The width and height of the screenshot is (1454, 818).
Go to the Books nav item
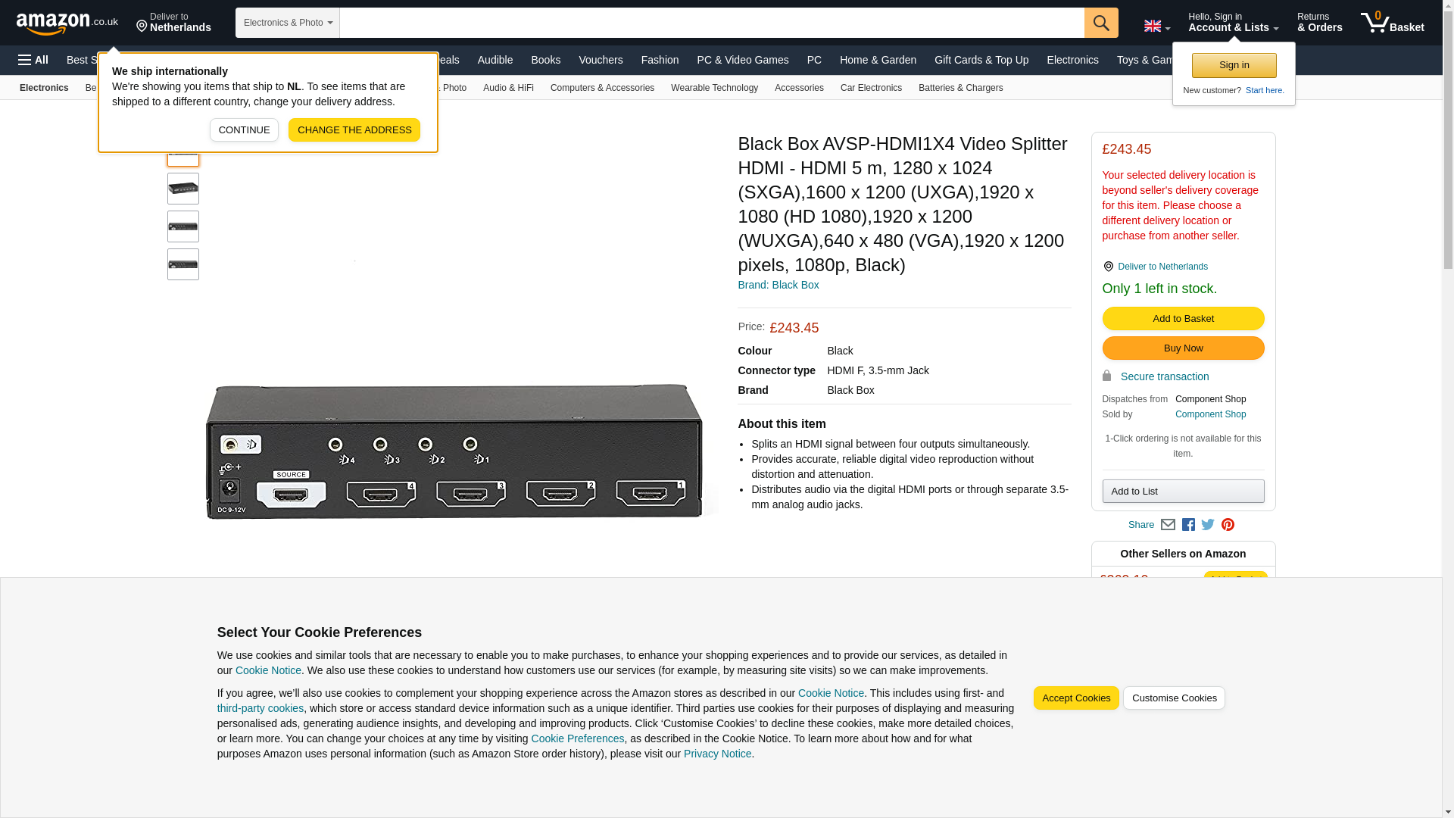[x=545, y=60]
